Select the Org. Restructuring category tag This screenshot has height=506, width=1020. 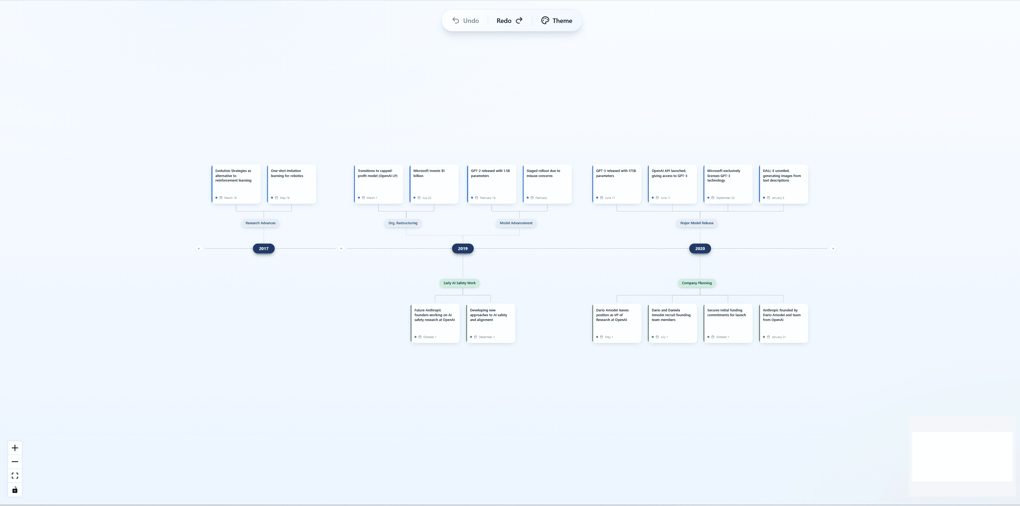coord(403,223)
